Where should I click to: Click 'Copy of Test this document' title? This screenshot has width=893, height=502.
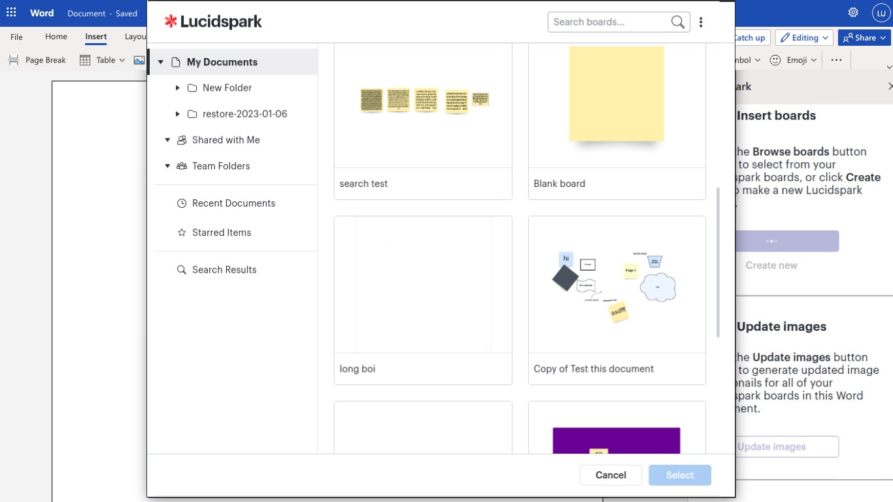click(594, 369)
